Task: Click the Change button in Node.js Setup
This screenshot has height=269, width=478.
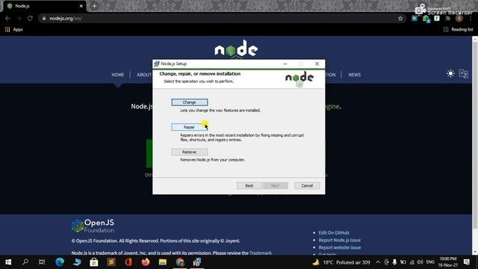Action: tap(189, 102)
